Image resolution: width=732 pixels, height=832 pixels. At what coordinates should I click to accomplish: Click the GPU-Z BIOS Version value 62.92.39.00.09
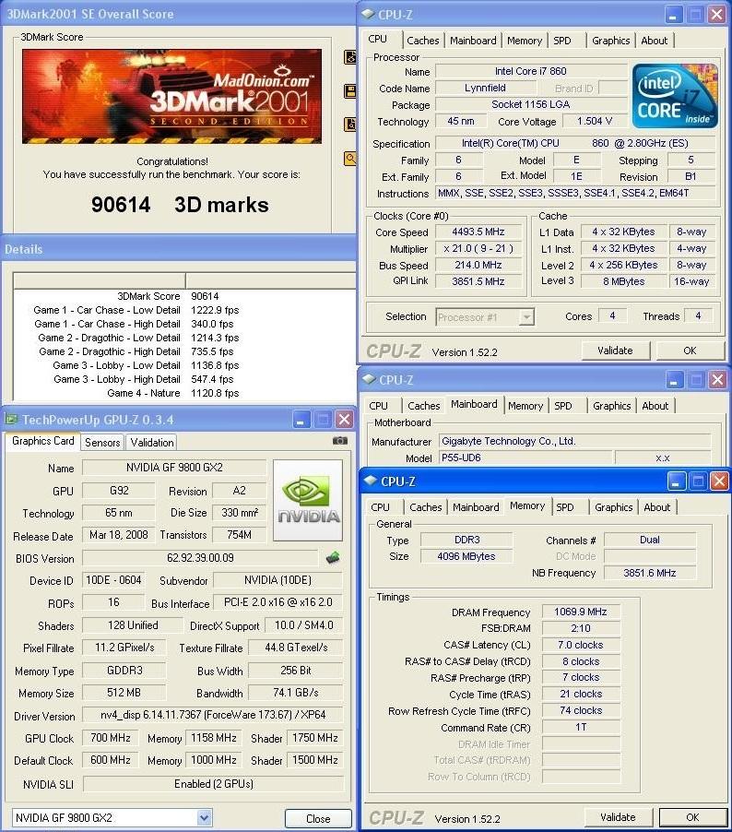coord(200,558)
